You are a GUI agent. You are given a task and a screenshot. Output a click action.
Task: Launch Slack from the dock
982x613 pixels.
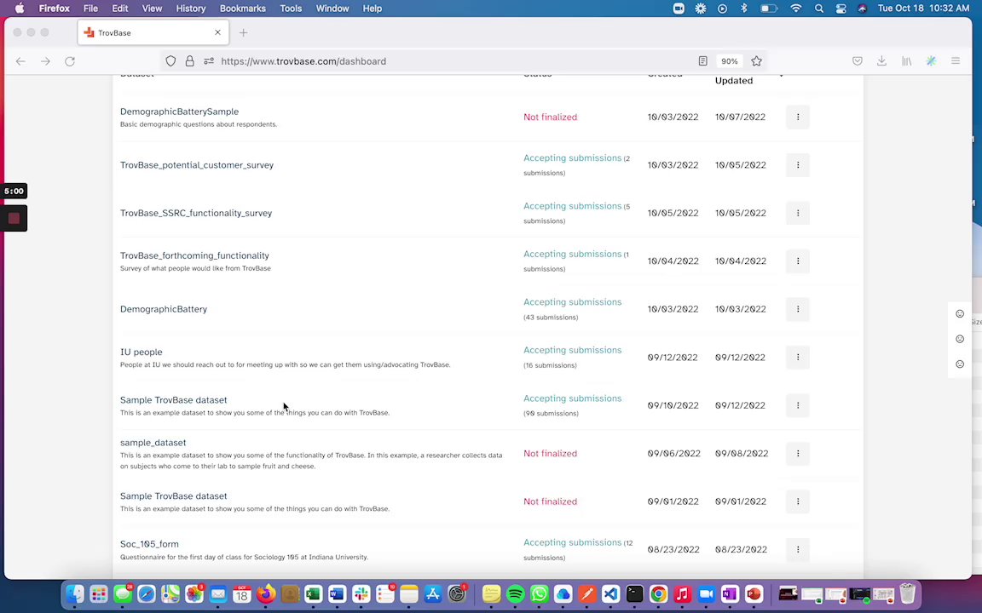tap(361, 593)
